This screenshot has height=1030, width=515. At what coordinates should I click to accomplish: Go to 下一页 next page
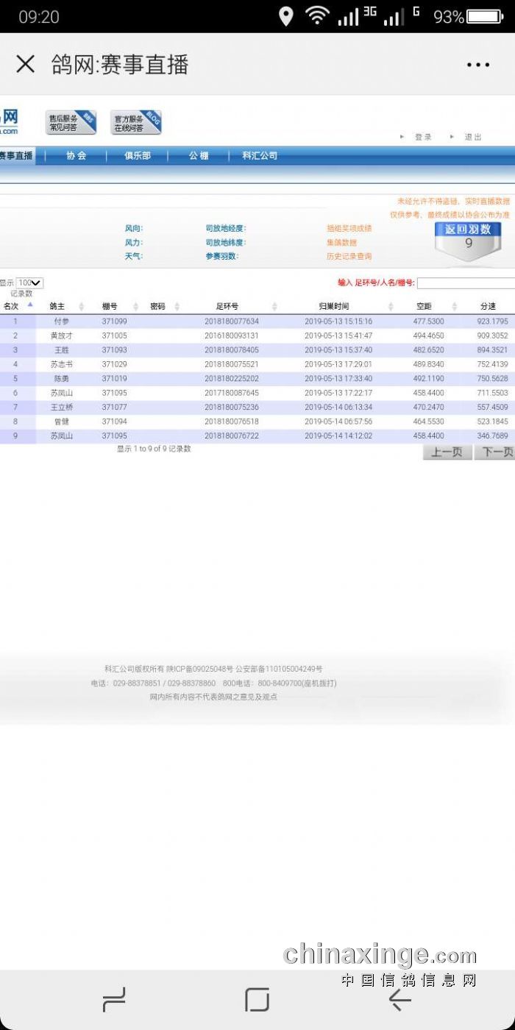point(495,452)
